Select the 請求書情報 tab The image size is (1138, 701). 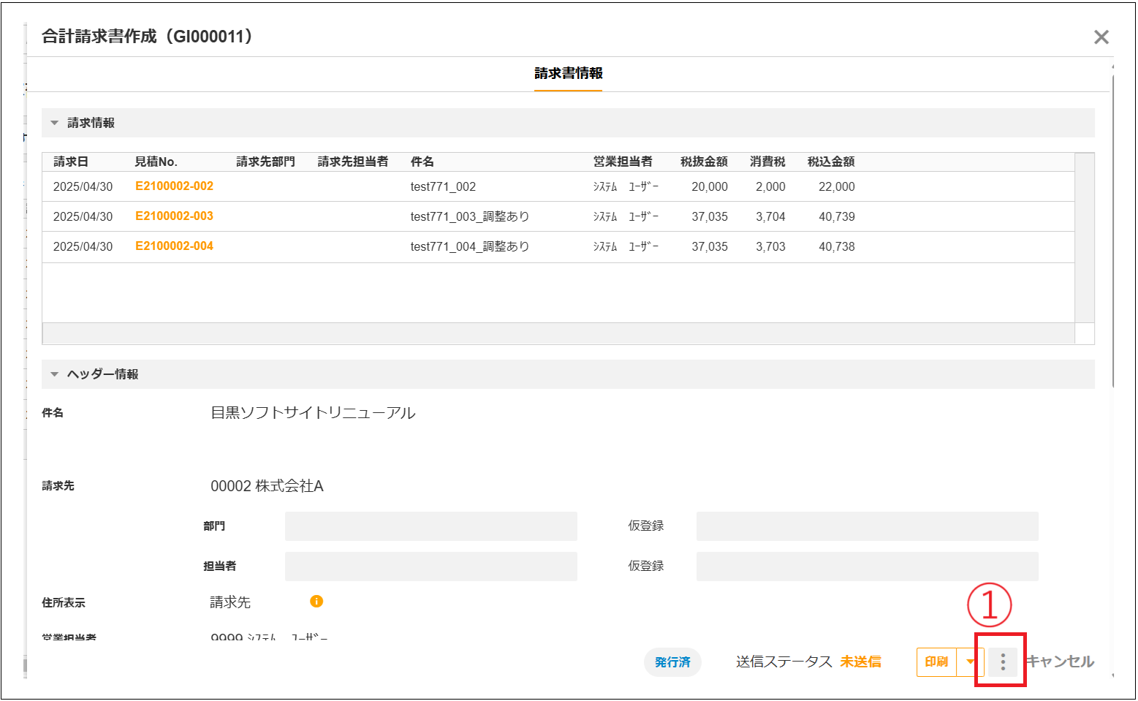(568, 74)
